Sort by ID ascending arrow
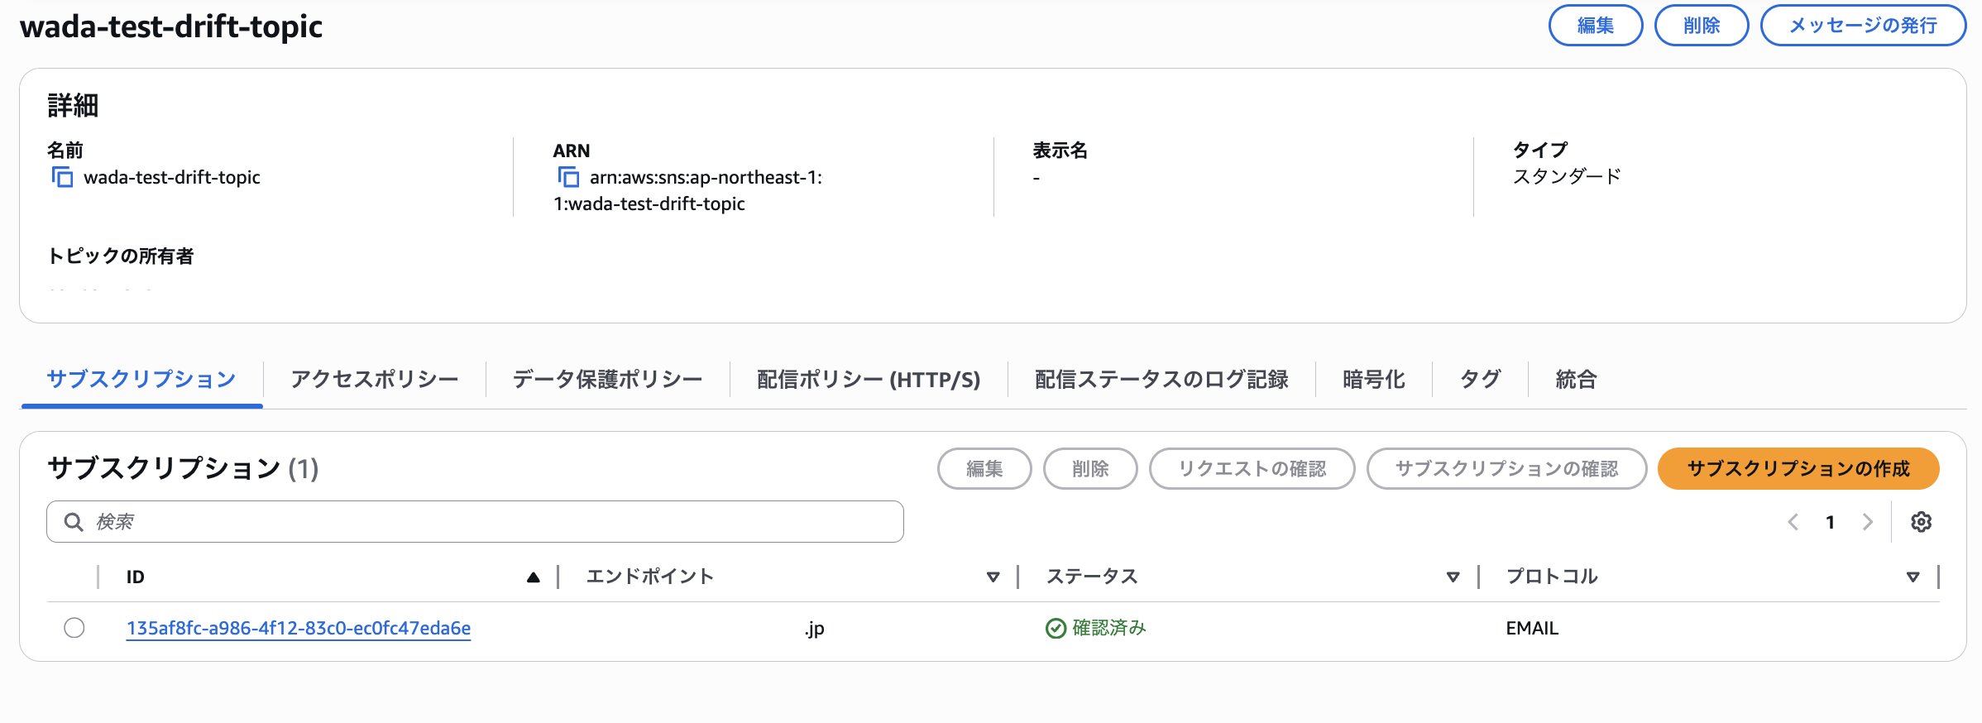 point(534,577)
